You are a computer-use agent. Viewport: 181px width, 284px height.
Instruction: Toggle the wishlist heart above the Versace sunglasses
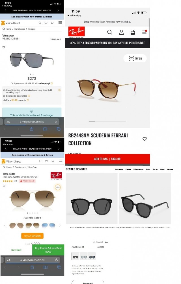4,47
